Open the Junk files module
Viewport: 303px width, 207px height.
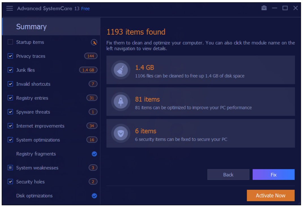[25, 70]
